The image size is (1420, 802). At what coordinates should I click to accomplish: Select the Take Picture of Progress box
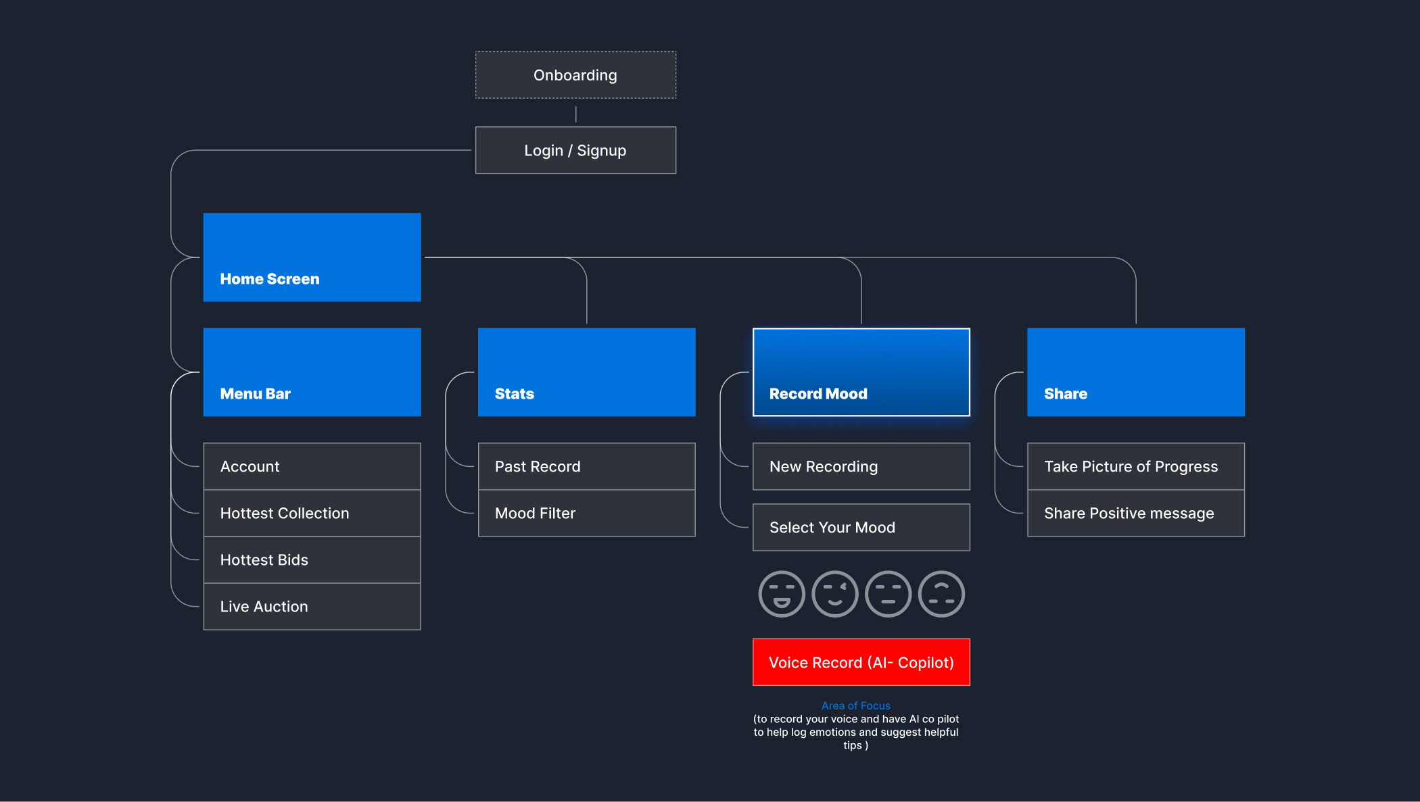point(1135,466)
